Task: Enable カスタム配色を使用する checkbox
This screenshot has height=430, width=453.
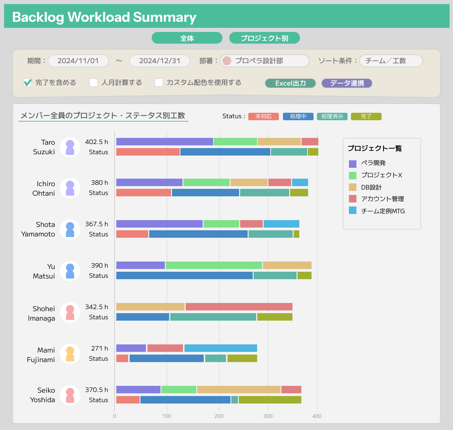Action: [159, 83]
